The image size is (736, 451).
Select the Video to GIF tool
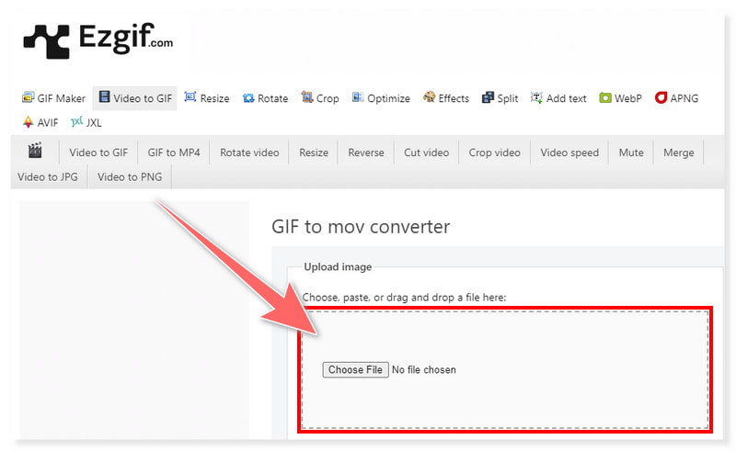coord(138,98)
